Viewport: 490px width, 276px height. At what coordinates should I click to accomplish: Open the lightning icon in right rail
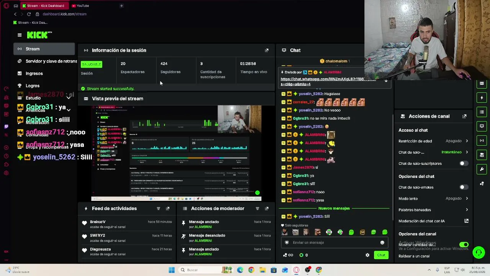point(482,98)
